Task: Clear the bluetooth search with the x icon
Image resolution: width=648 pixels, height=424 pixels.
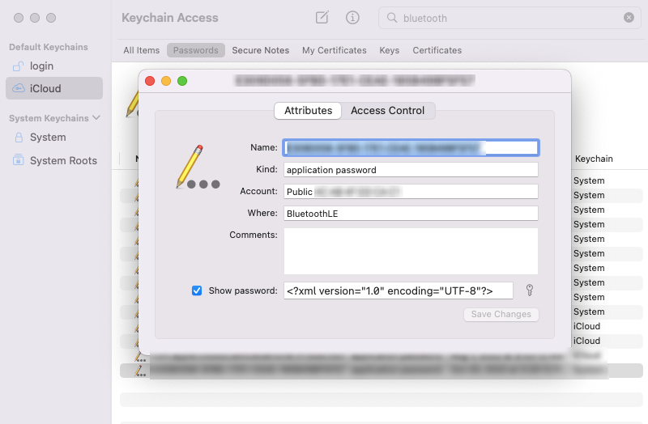Action: 629,17
